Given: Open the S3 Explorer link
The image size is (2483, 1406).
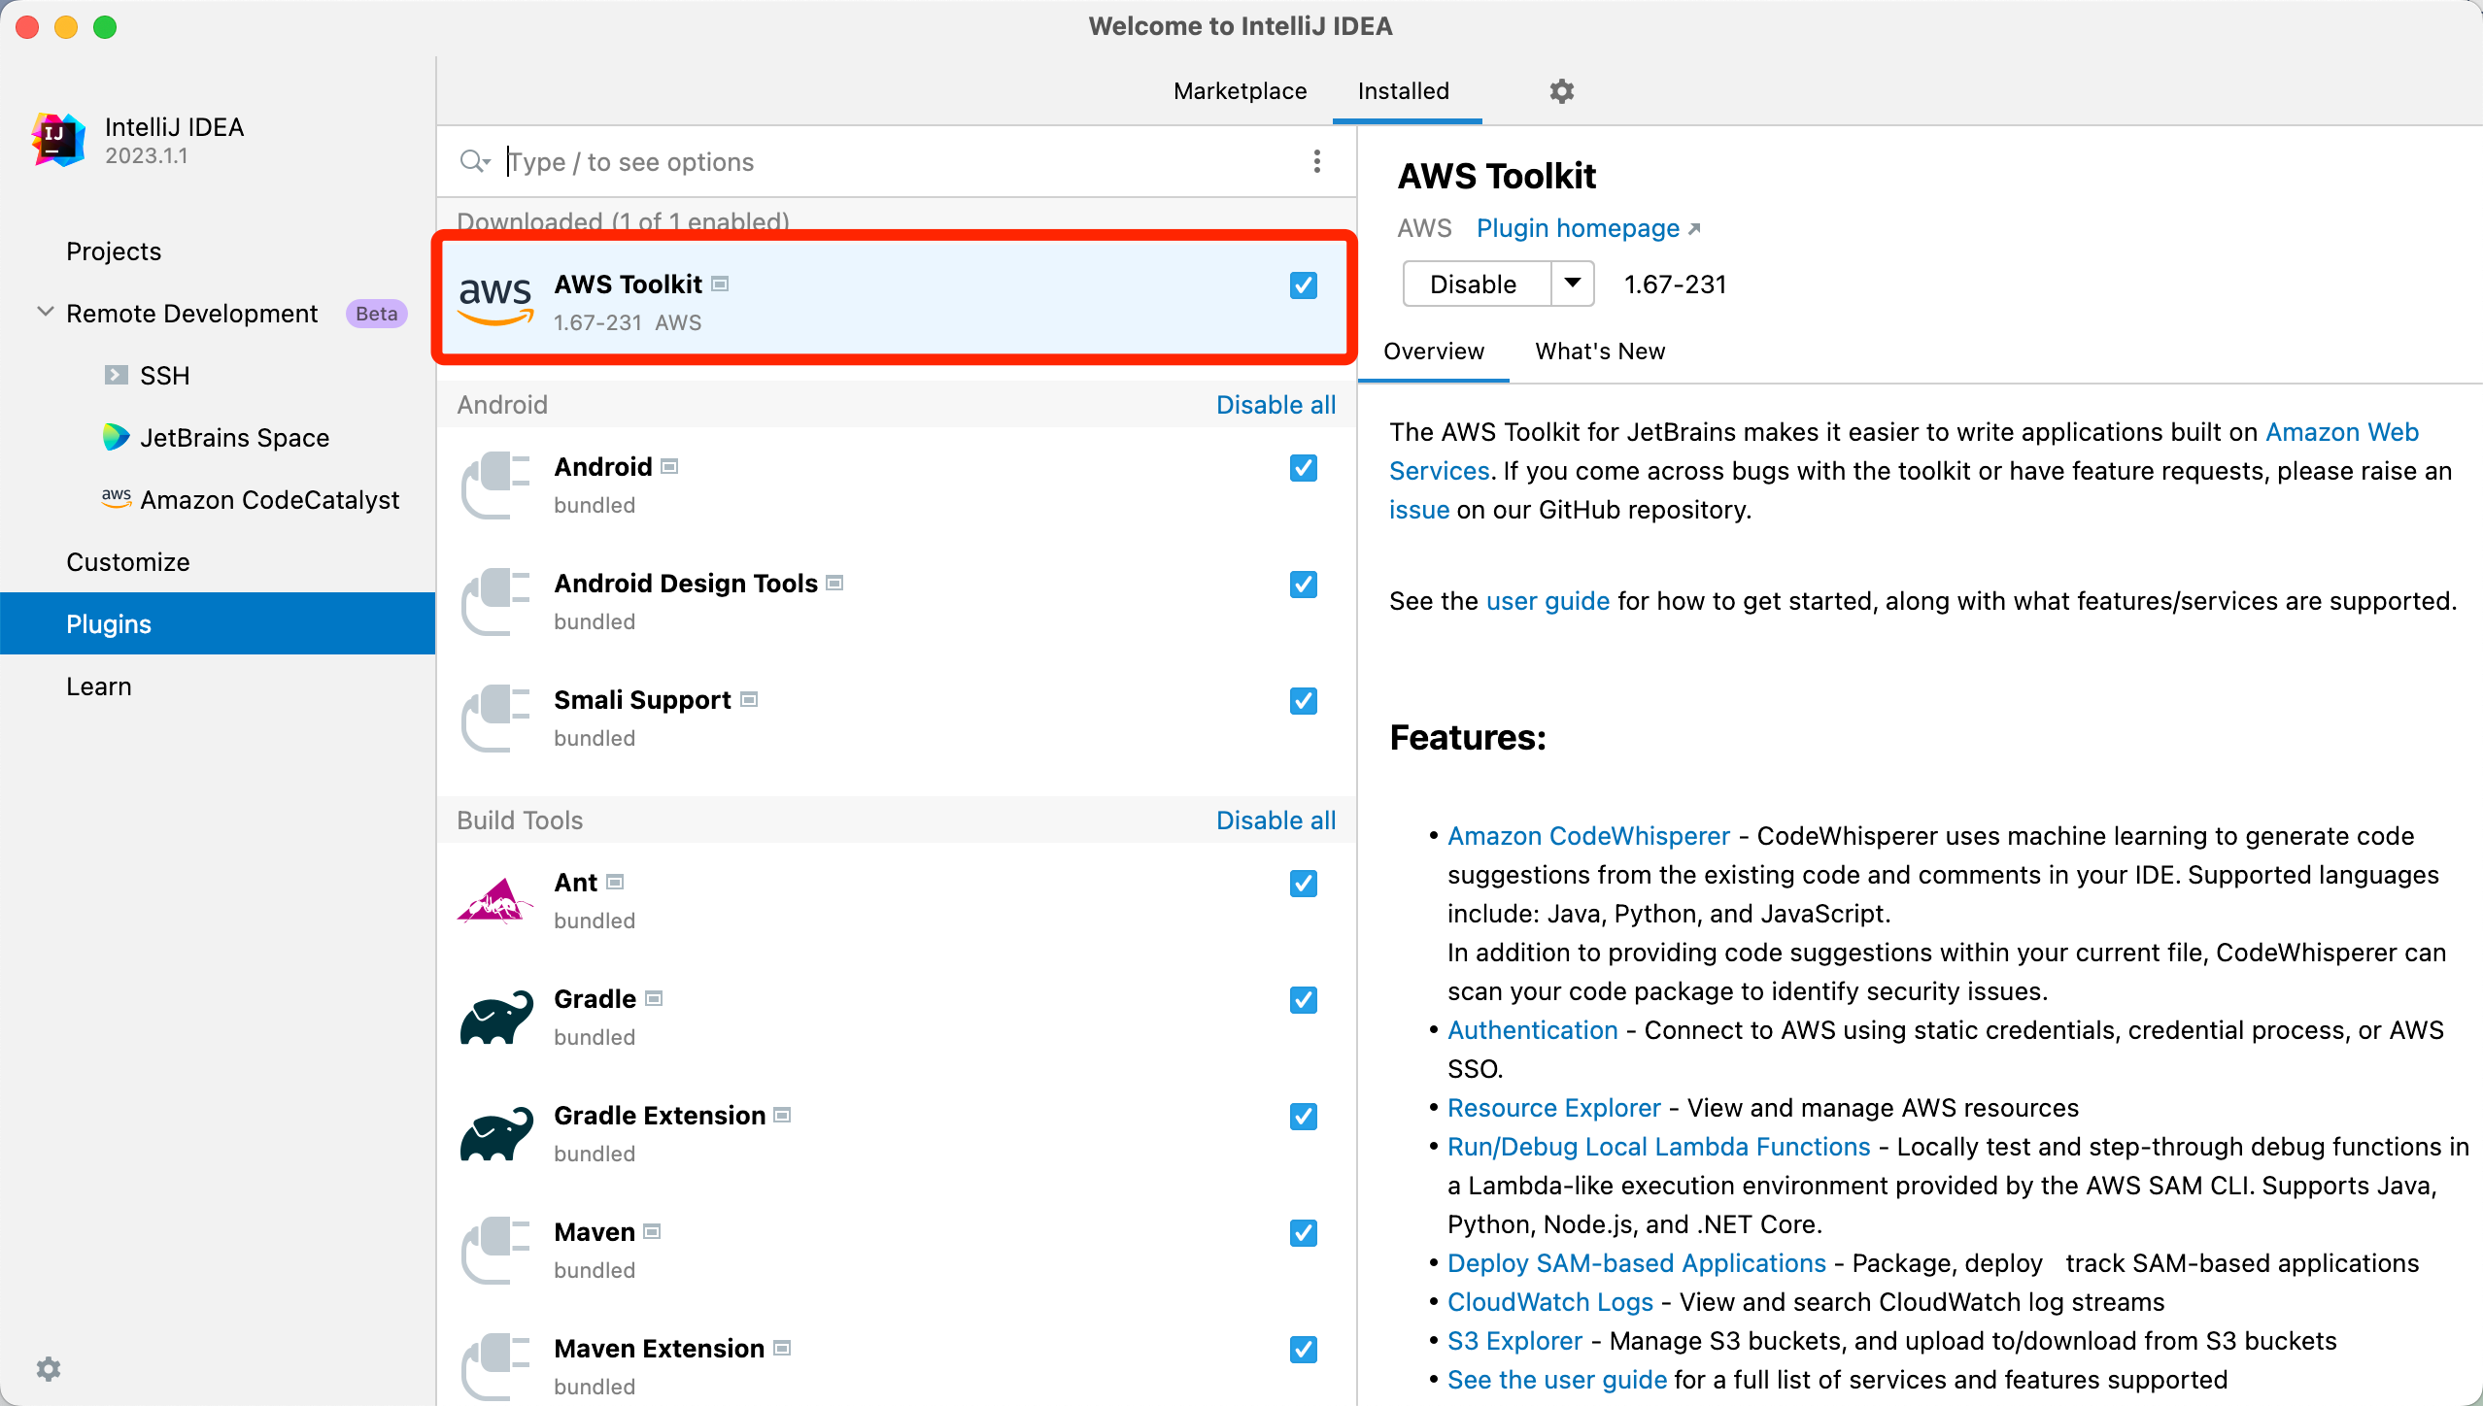Looking at the screenshot, I should point(1514,1341).
